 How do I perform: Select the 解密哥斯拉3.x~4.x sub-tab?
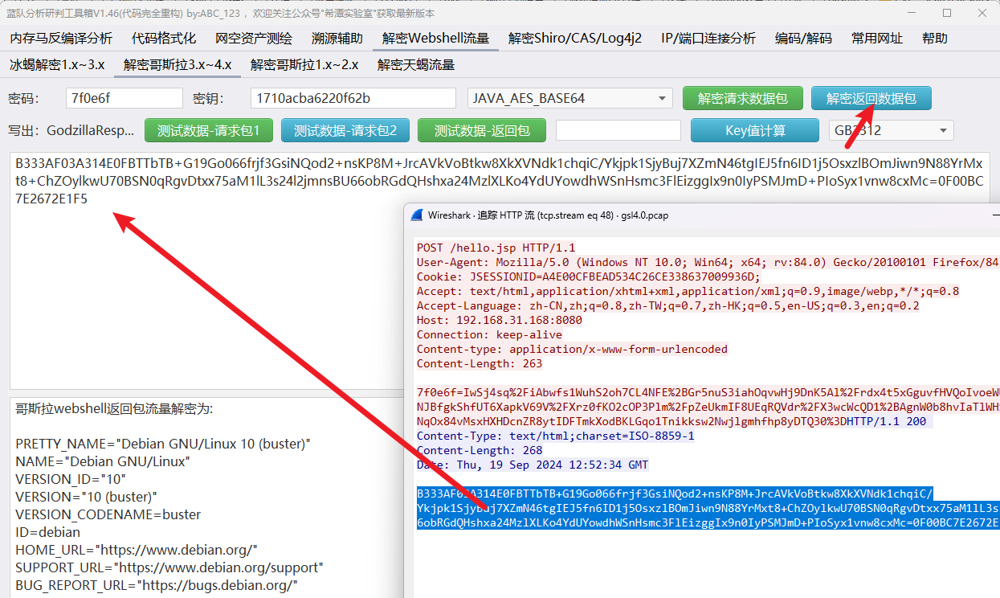point(178,65)
